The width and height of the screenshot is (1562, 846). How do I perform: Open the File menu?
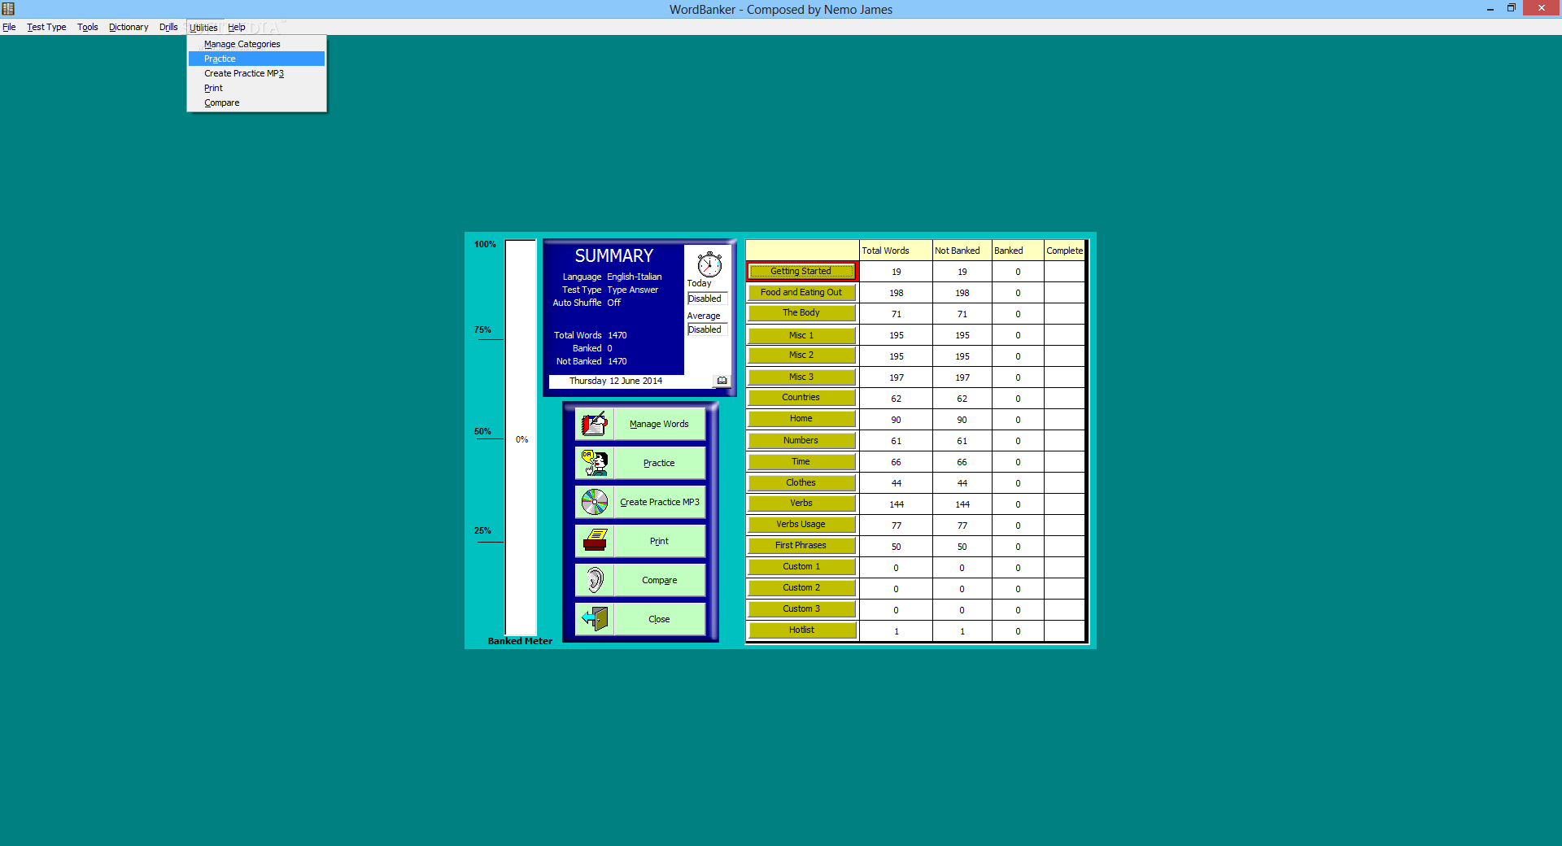[x=9, y=27]
